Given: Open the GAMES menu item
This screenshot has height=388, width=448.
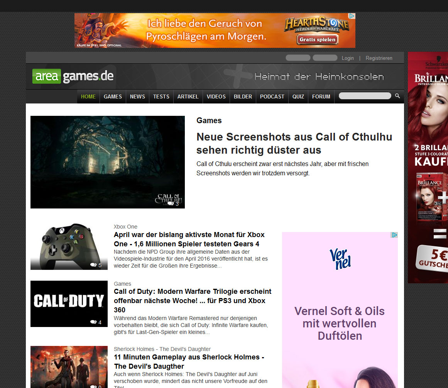Looking at the screenshot, I should (x=113, y=97).
